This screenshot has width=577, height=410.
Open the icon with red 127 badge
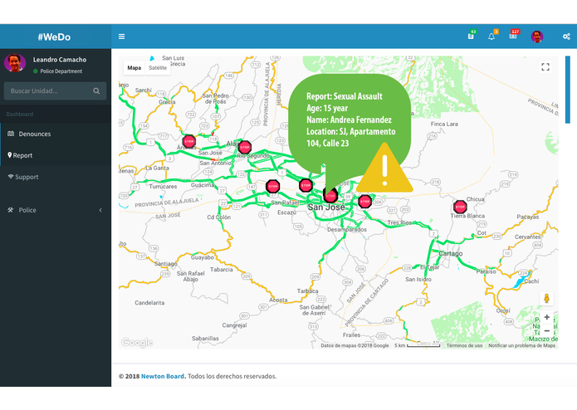pos(513,36)
